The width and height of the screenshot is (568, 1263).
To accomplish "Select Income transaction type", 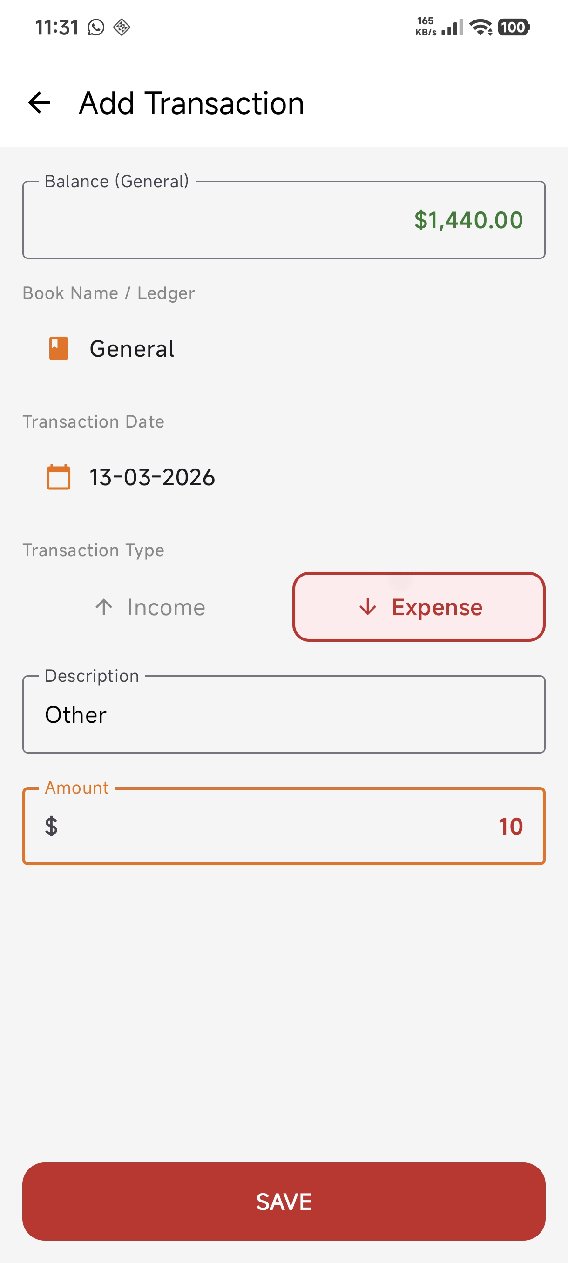I will (150, 607).
